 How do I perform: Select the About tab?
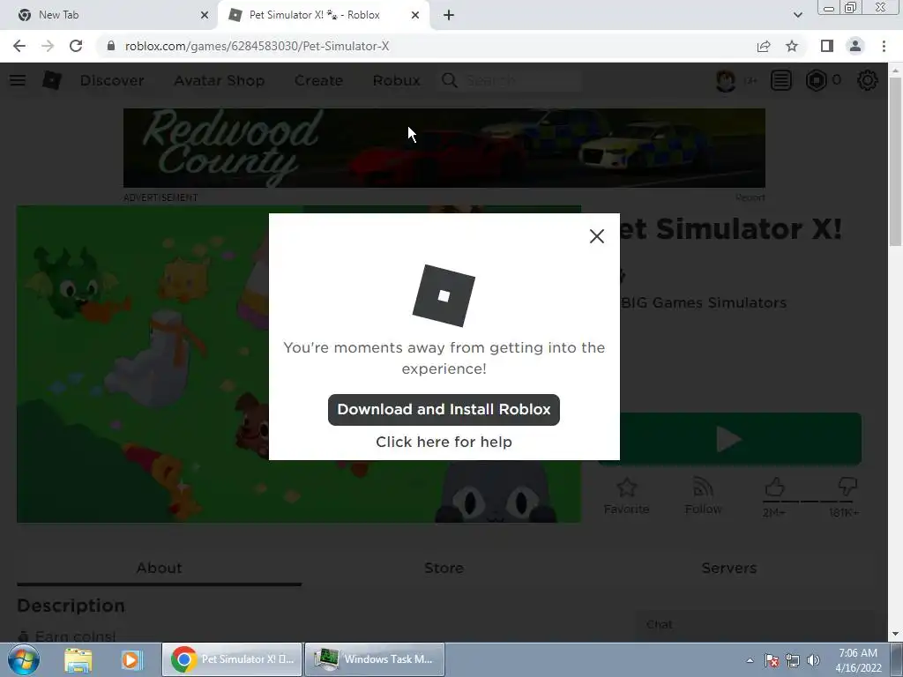click(x=159, y=569)
